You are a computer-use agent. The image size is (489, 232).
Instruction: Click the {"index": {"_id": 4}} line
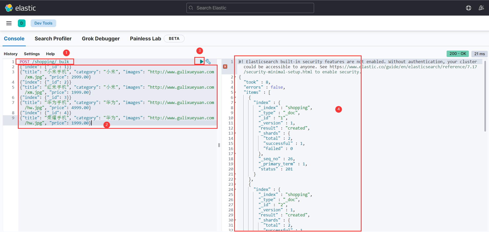point(45,113)
